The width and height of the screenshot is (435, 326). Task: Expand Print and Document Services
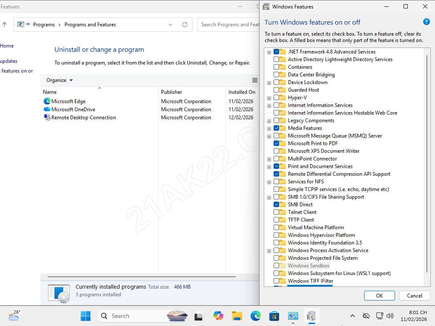(x=269, y=167)
